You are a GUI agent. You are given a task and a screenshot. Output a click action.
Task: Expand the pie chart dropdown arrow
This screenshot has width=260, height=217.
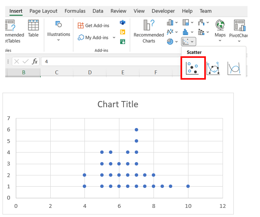176,42
